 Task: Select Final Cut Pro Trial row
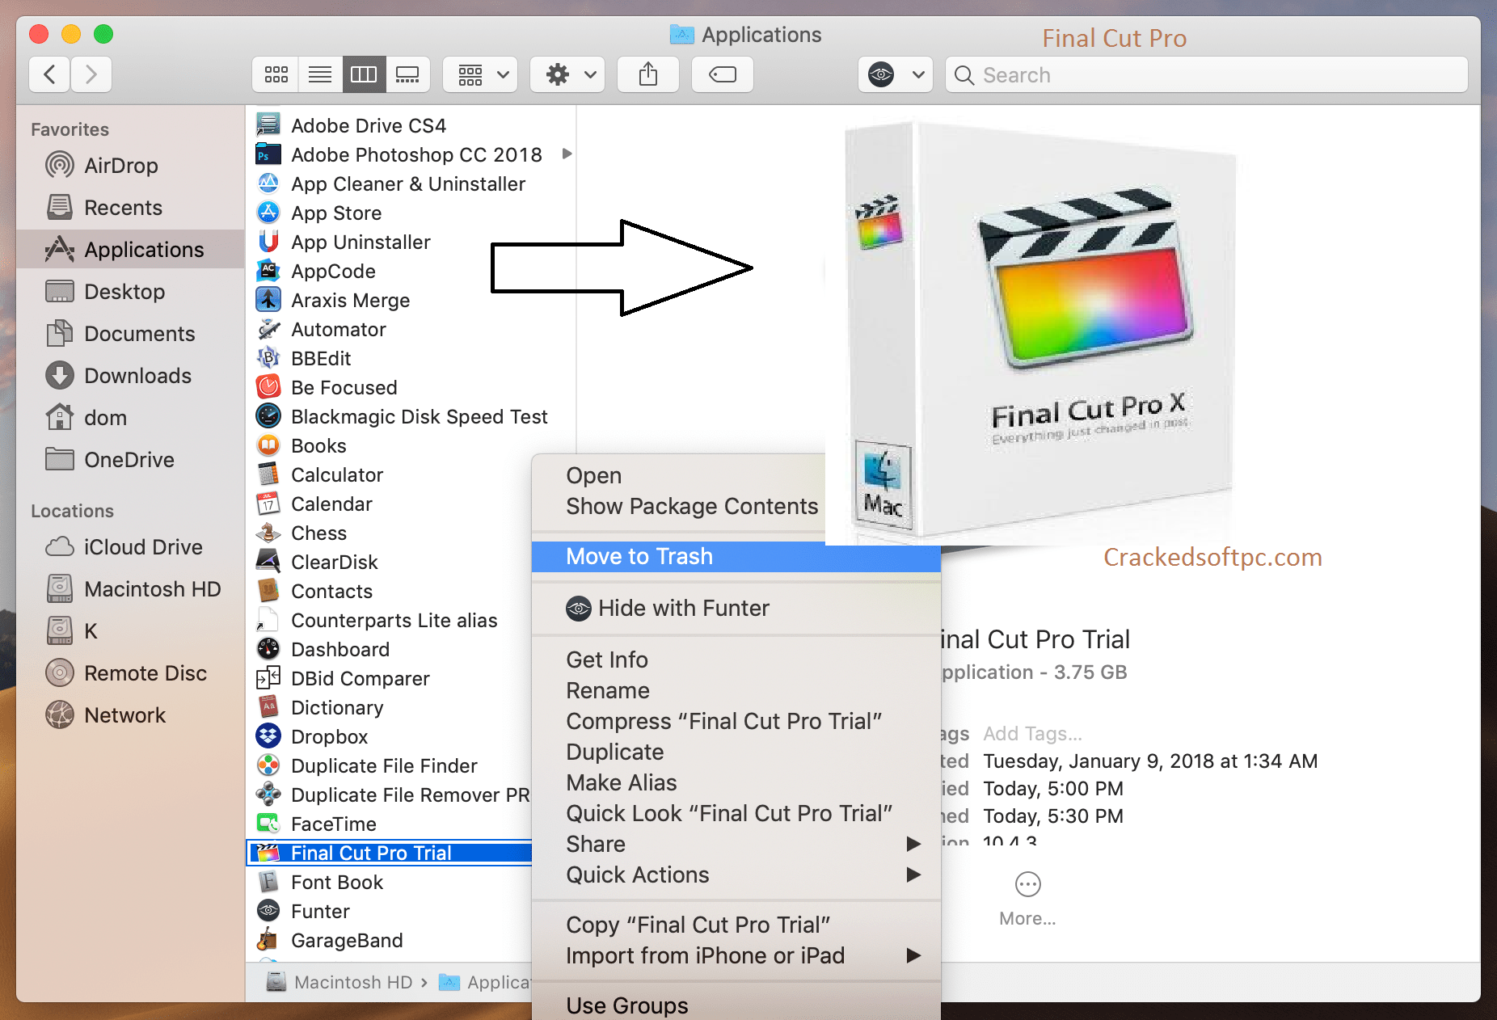click(390, 854)
